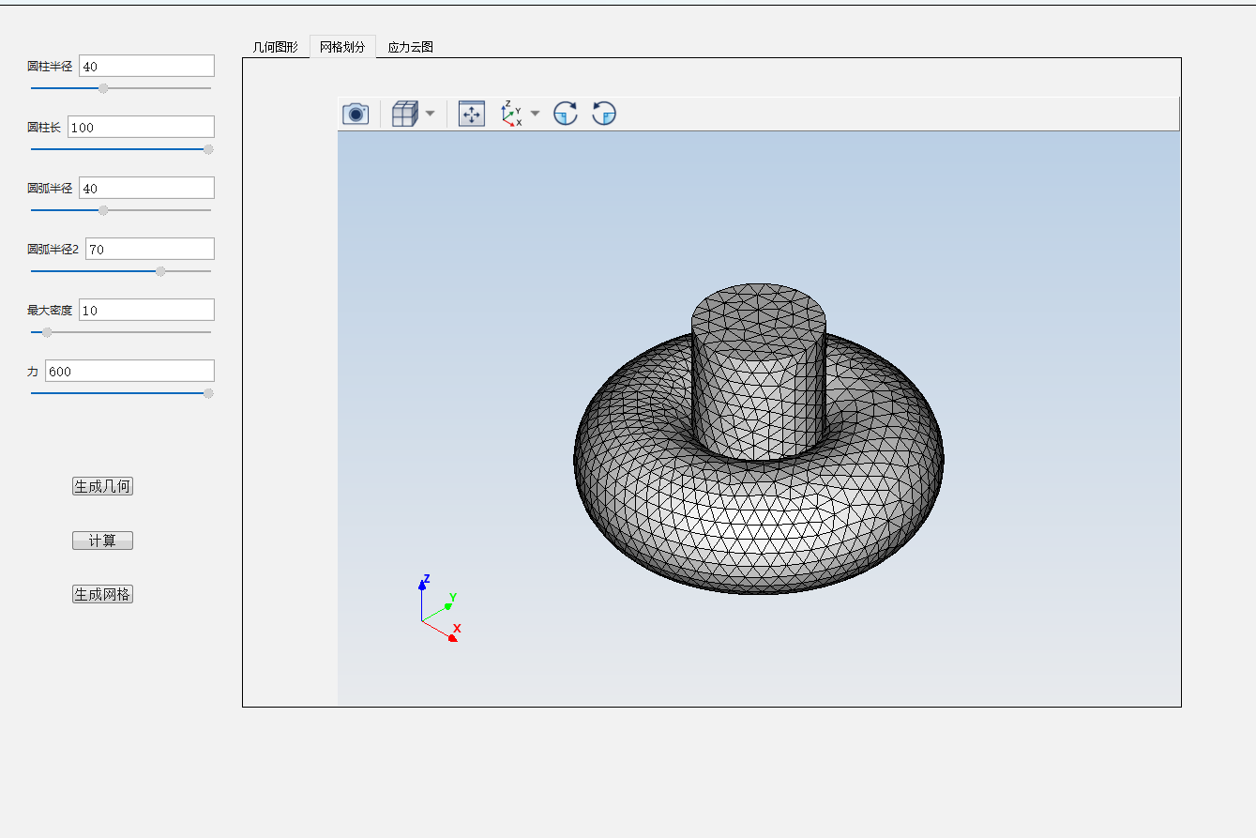Take a snapshot with the camera icon
This screenshot has width=1256, height=838.
pyautogui.click(x=356, y=114)
